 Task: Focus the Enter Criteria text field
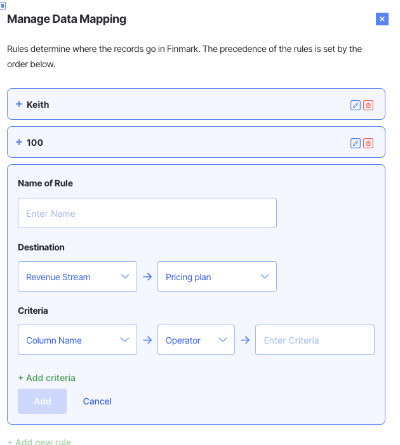click(315, 340)
